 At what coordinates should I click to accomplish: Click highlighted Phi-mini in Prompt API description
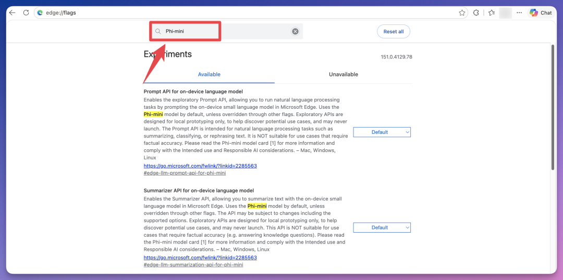(x=153, y=114)
